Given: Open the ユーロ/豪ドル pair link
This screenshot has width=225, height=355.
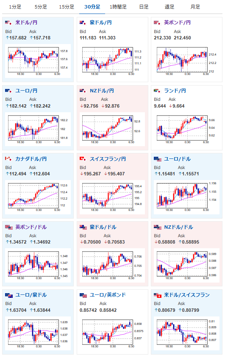Looking at the screenshot, I should click(31, 295).
